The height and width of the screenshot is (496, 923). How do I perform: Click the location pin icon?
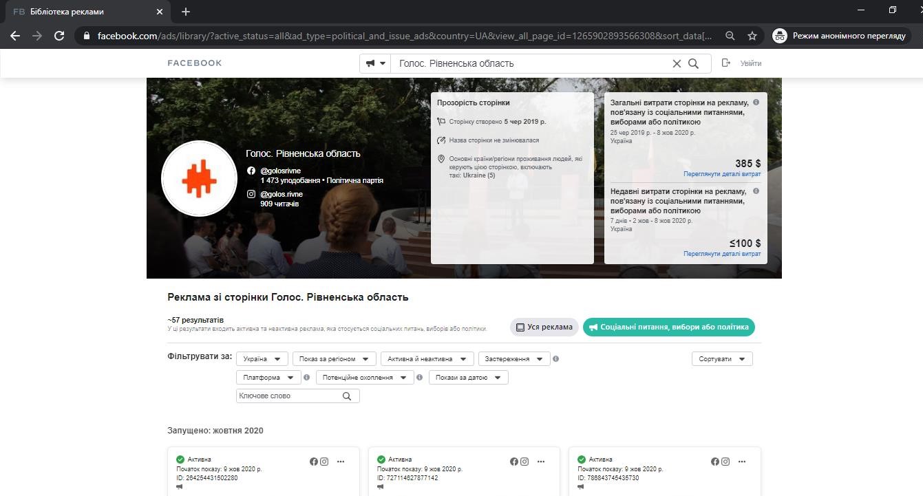tap(441, 159)
